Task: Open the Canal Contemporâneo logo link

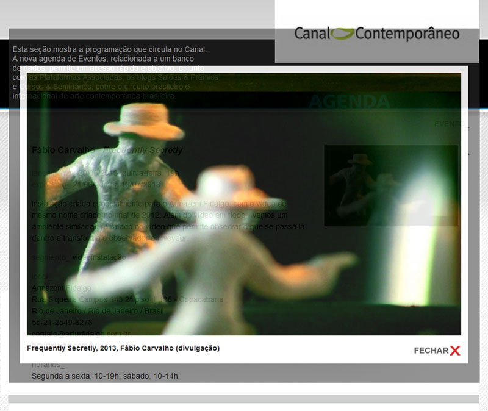Action: click(x=377, y=34)
